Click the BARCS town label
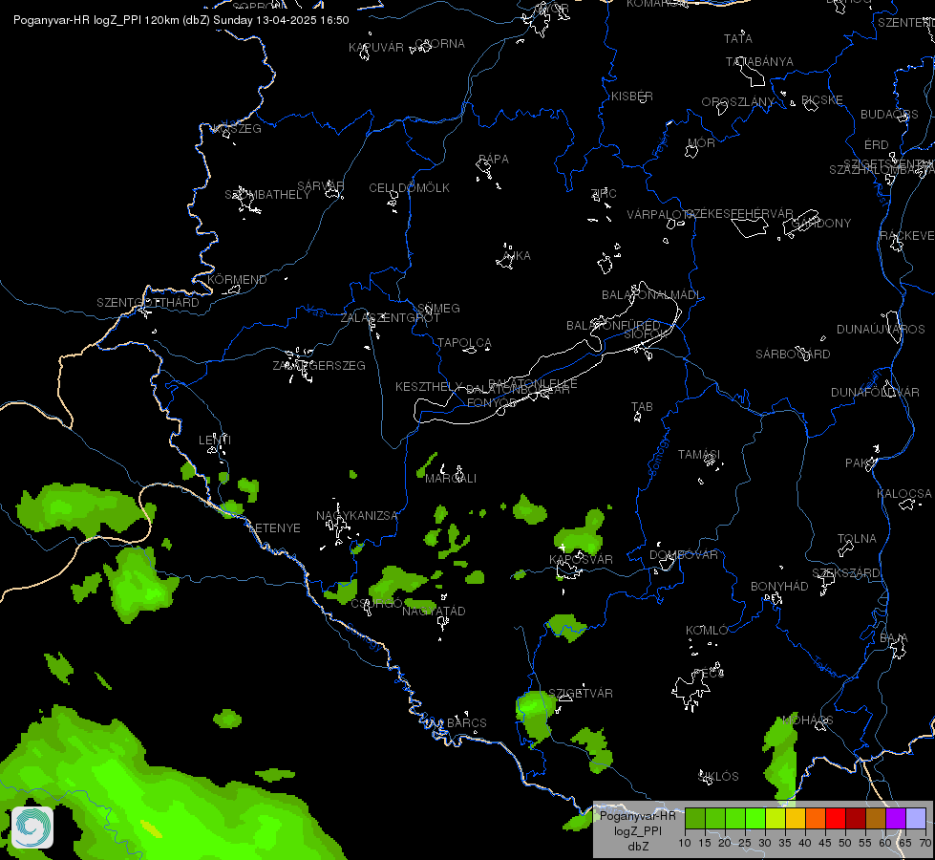935x860 pixels. (x=467, y=722)
